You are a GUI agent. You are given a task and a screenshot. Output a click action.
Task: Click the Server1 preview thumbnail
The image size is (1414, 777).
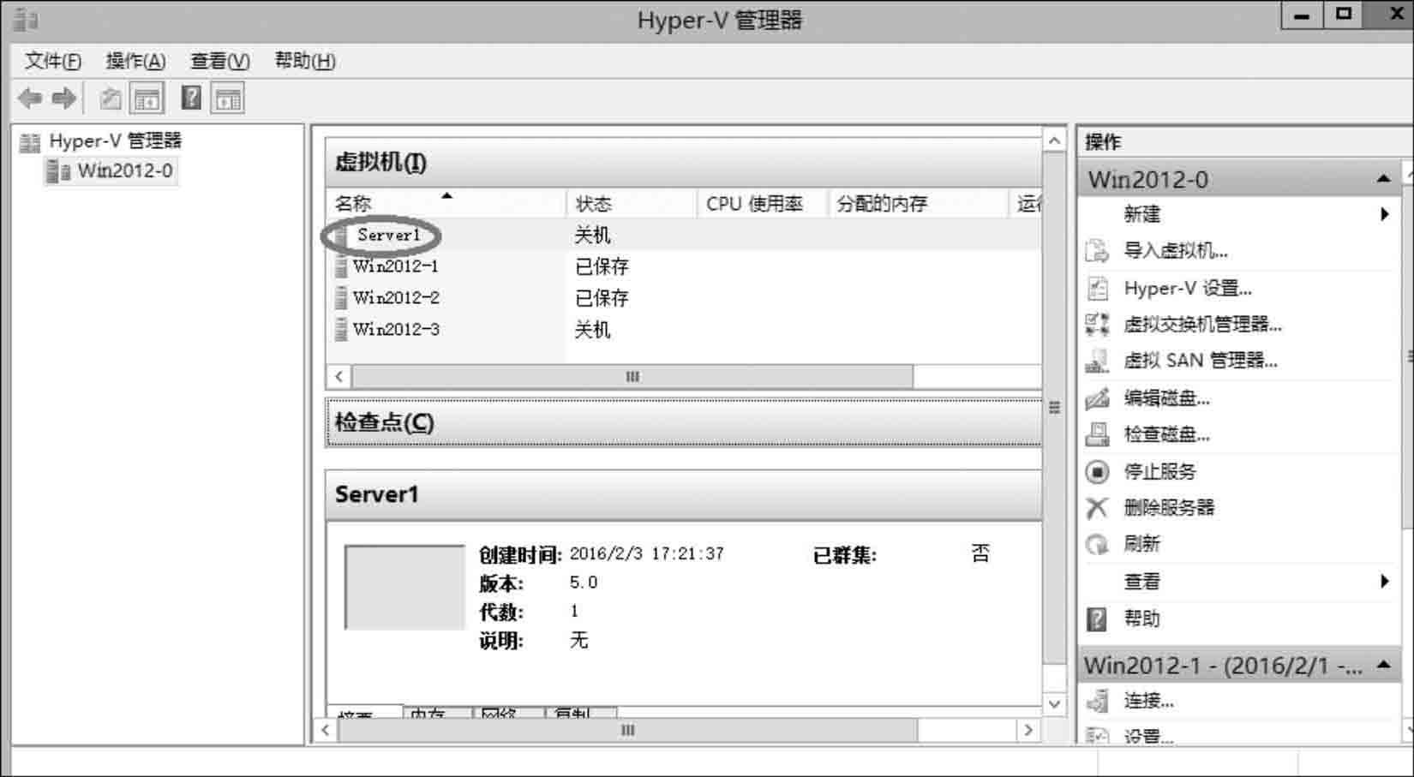click(x=404, y=588)
